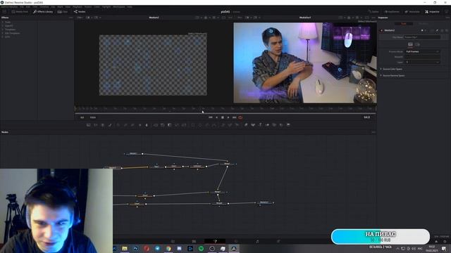Toggle the Media Pool panel
Image resolution: width=451 pixels, height=253 pixels.
coord(20,12)
